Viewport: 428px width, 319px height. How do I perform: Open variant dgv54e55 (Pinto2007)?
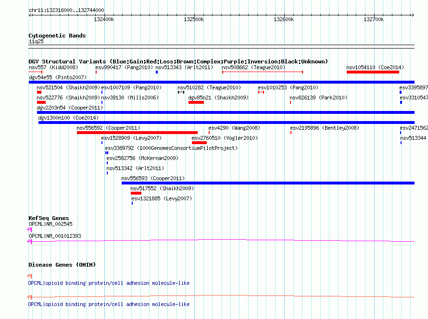58,77
